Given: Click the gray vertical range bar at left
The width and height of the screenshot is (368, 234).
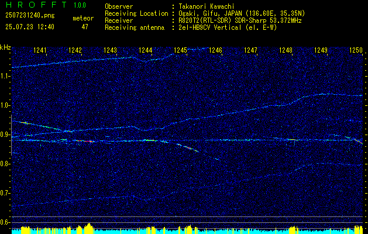Looking at the screenshot, I should pos(11,135).
